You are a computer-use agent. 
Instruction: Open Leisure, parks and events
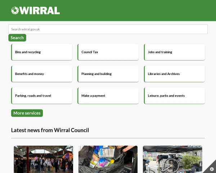click(x=174, y=96)
